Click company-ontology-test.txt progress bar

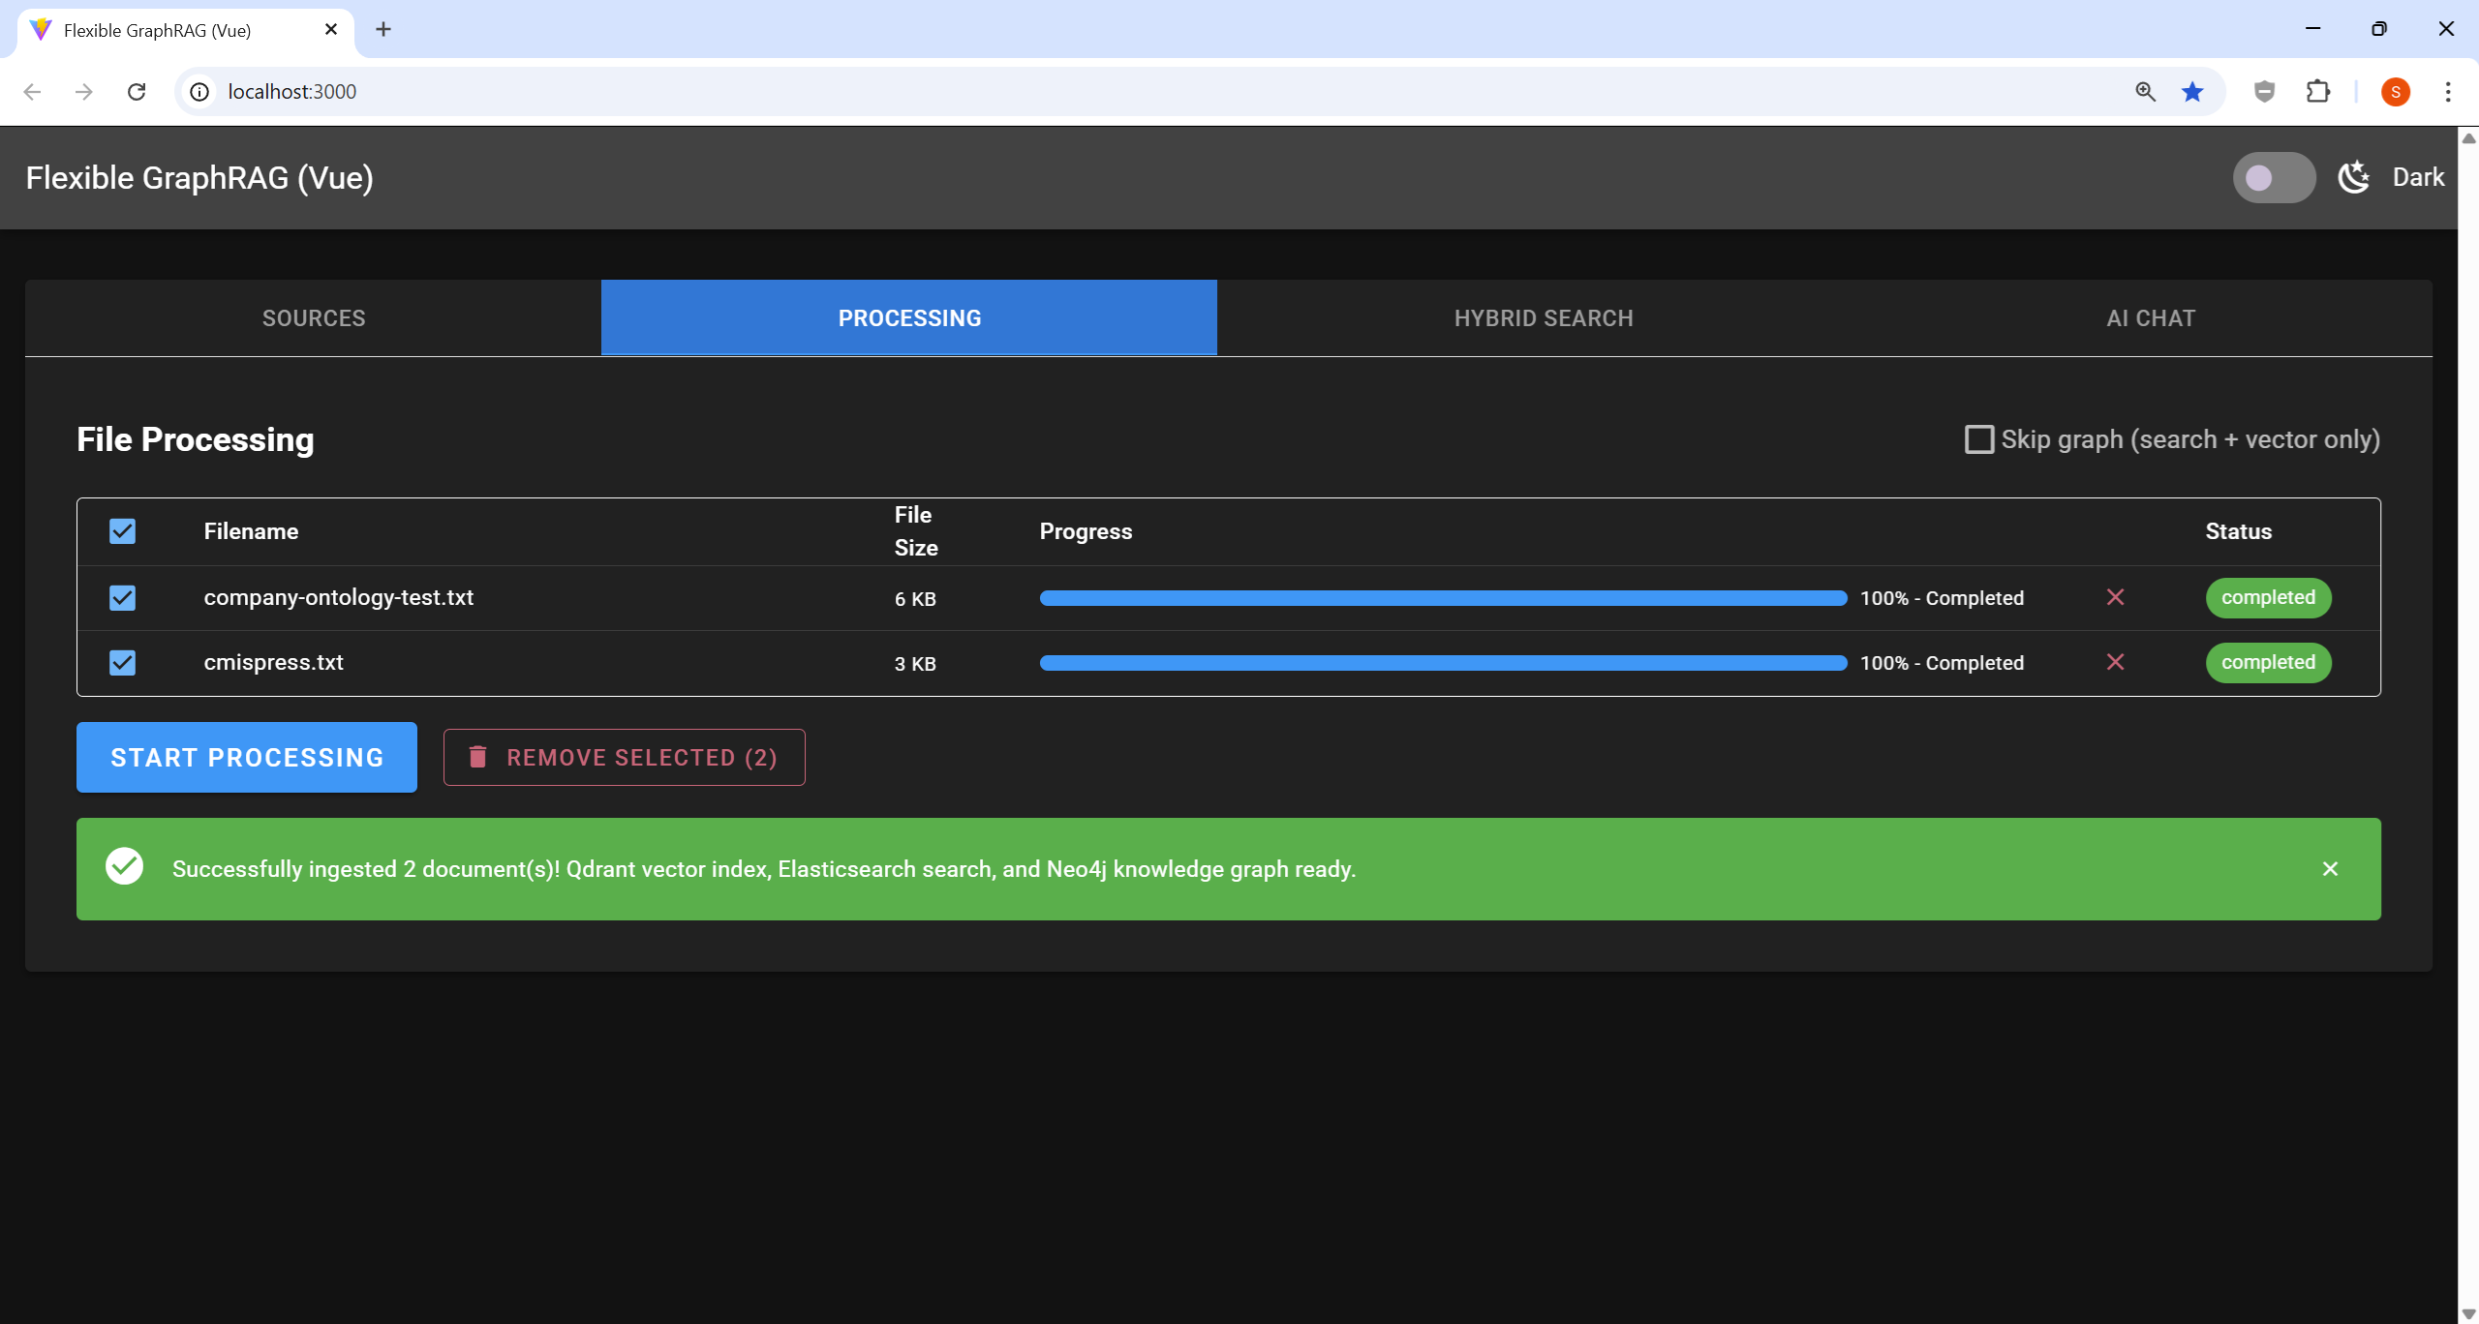1443,598
